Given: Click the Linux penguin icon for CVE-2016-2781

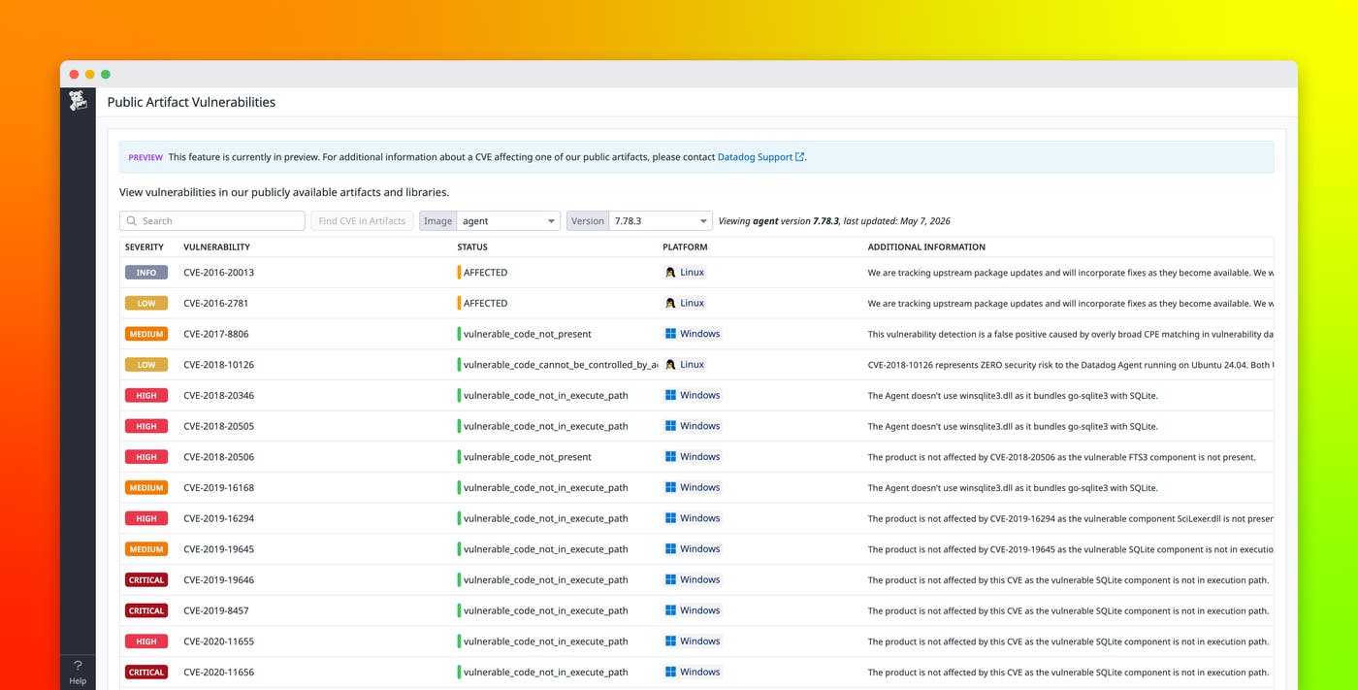Looking at the screenshot, I should click(670, 304).
